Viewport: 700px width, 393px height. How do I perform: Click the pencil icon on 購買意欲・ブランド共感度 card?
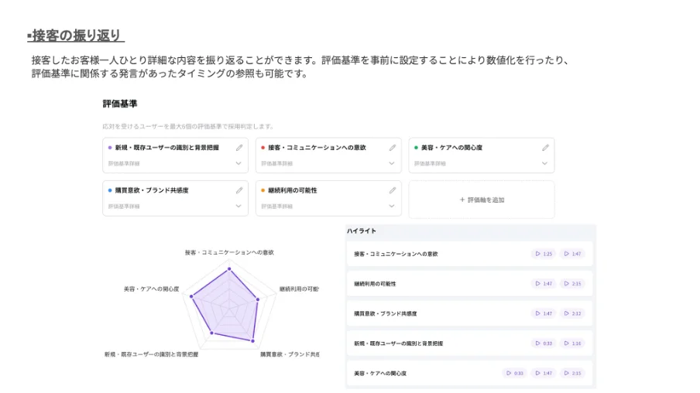pos(239,190)
